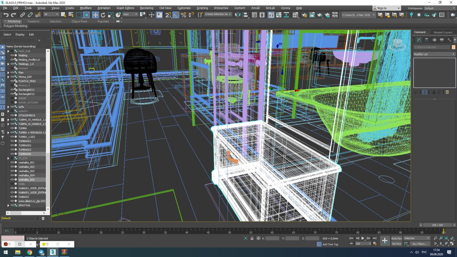This screenshot has width=457, height=257.
Task: Toggle Window/Crossing selection mode
Action: [x=86, y=15]
